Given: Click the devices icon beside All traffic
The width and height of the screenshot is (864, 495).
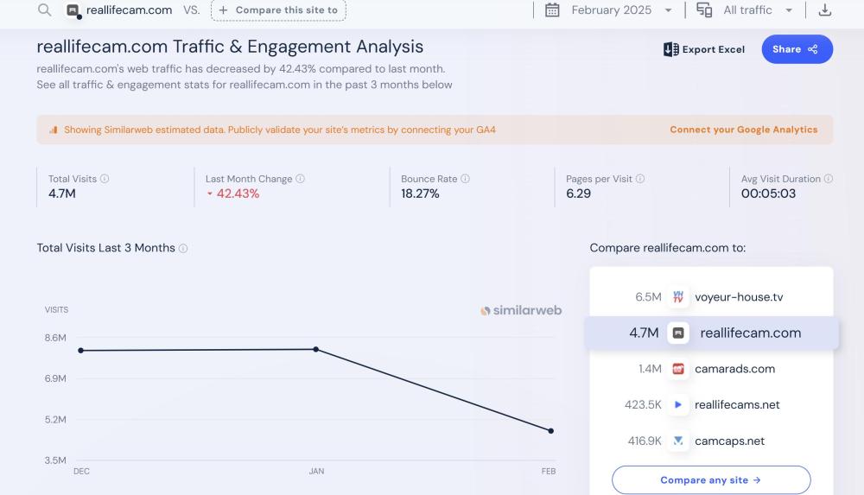Looking at the screenshot, I should (x=704, y=10).
